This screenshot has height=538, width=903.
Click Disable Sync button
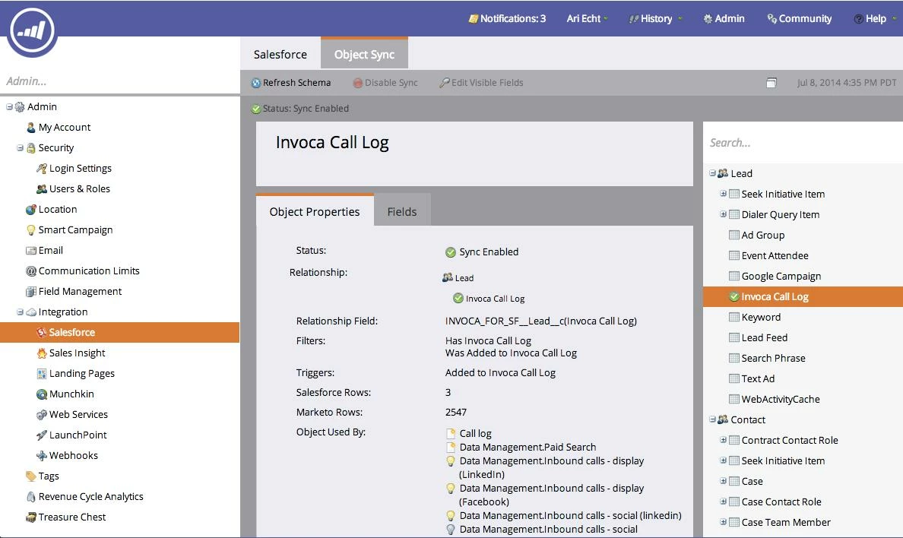(x=385, y=82)
